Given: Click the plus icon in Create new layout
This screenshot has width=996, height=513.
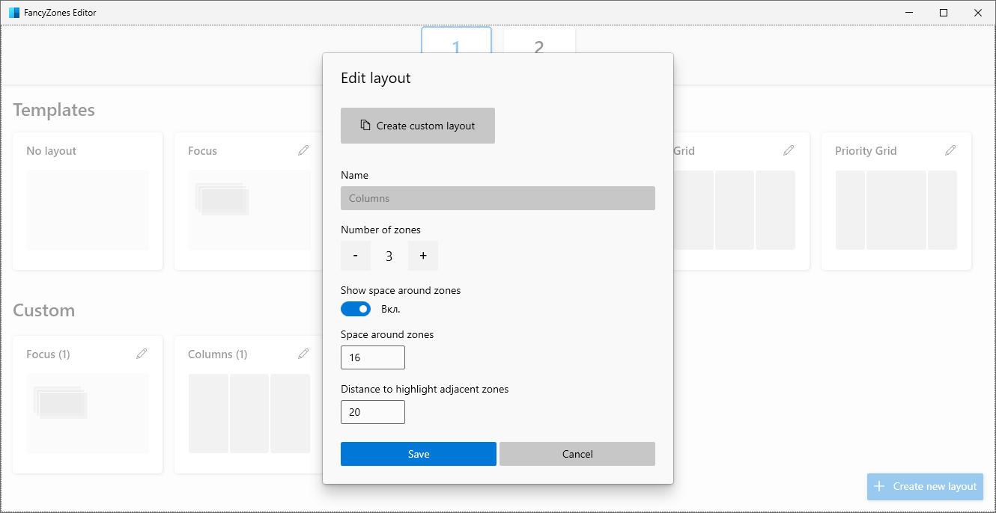Looking at the screenshot, I should pyautogui.click(x=880, y=486).
